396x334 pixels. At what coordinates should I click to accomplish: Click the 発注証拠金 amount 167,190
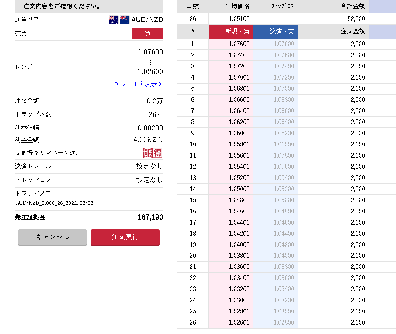click(x=150, y=217)
